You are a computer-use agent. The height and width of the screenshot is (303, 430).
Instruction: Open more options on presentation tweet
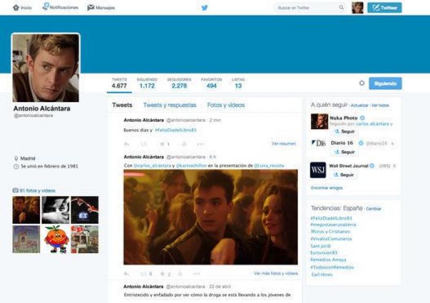197,273
